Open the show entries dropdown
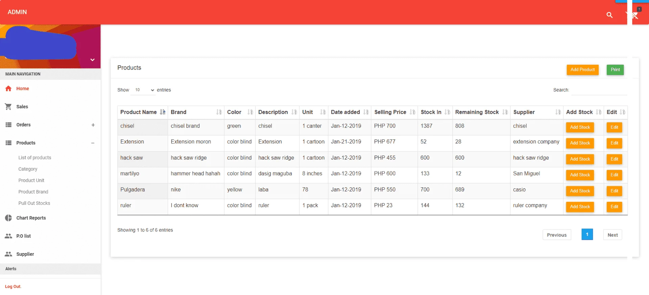 pyautogui.click(x=143, y=90)
